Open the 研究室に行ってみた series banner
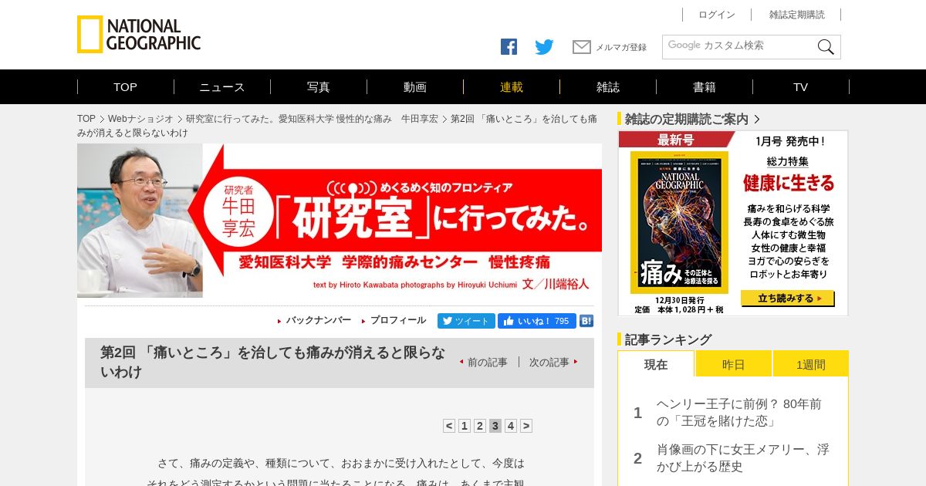This screenshot has width=926, height=486. 340,221
